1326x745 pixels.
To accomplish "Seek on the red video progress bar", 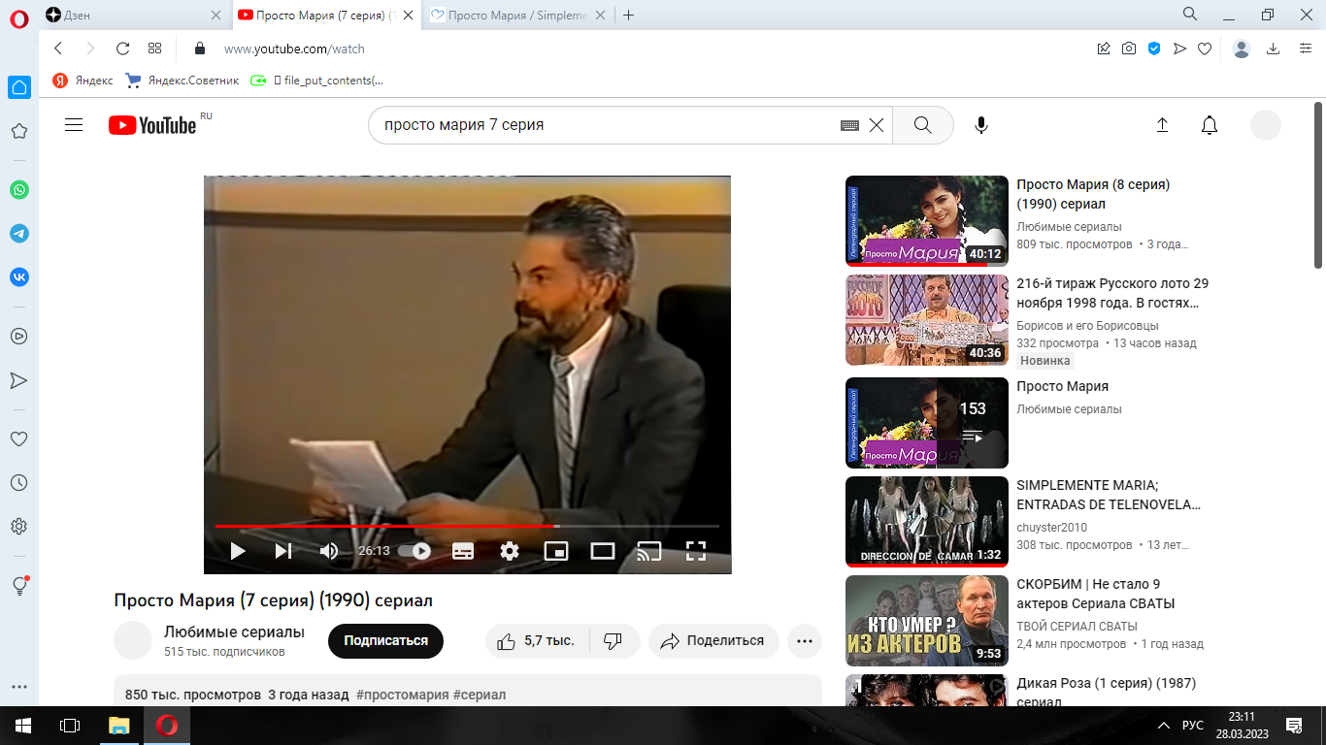I will (x=467, y=526).
